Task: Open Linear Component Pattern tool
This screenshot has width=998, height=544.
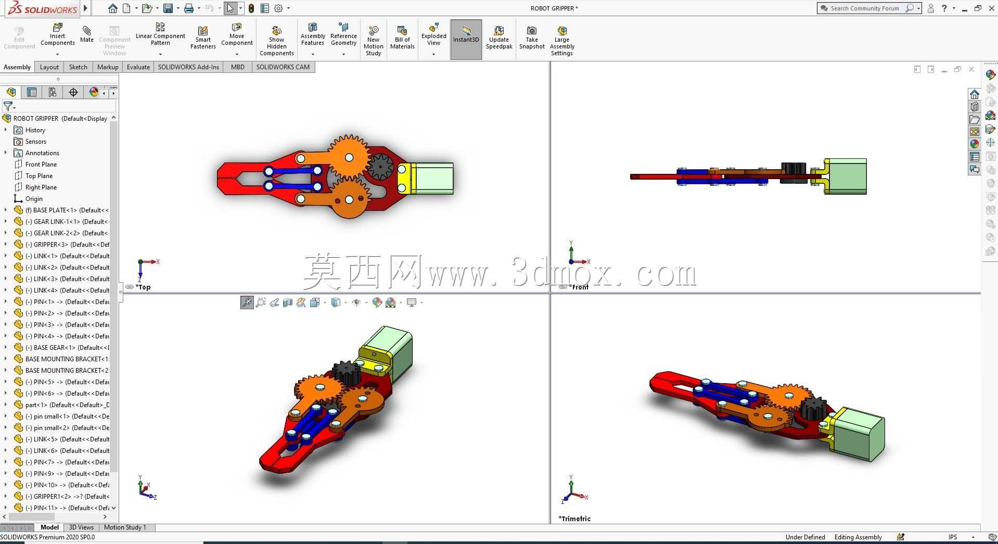Action: [160, 34]
